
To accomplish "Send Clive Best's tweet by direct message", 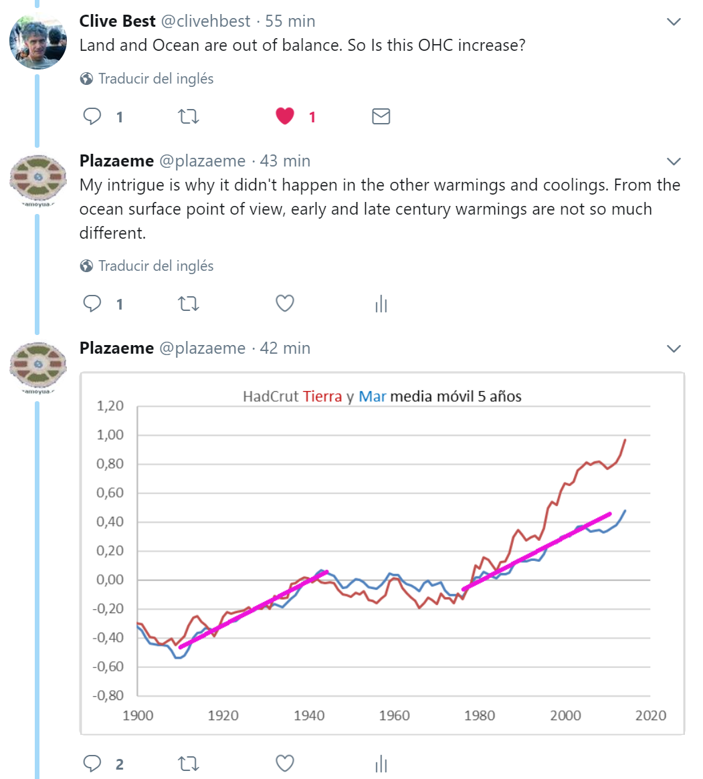I will click(x=381, y=117).
